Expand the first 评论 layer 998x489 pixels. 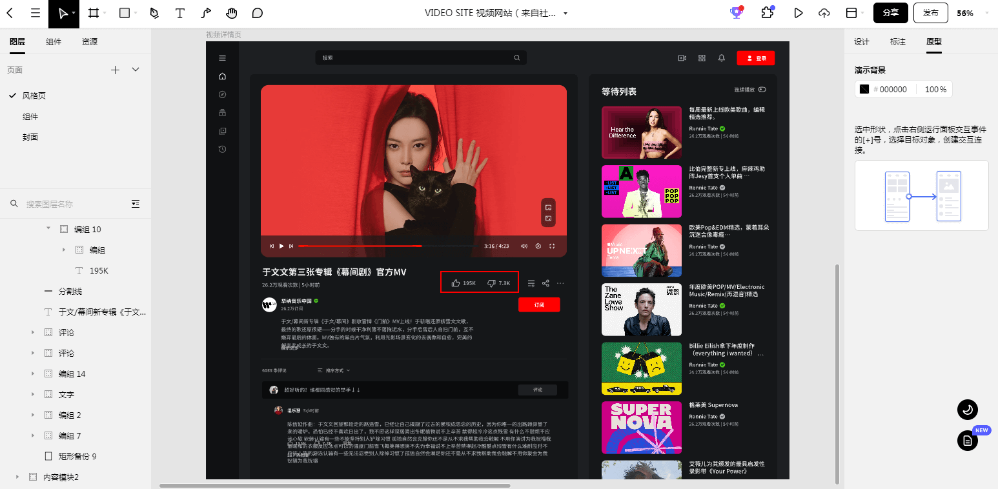tap(33, 332)
